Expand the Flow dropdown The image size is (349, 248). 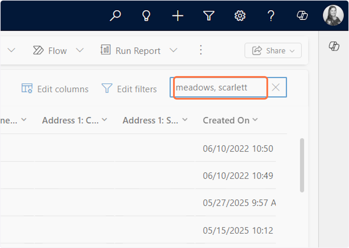coord(80,50)
